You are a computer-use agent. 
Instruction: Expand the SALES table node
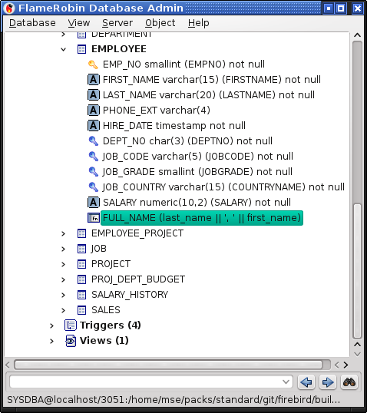63,310
